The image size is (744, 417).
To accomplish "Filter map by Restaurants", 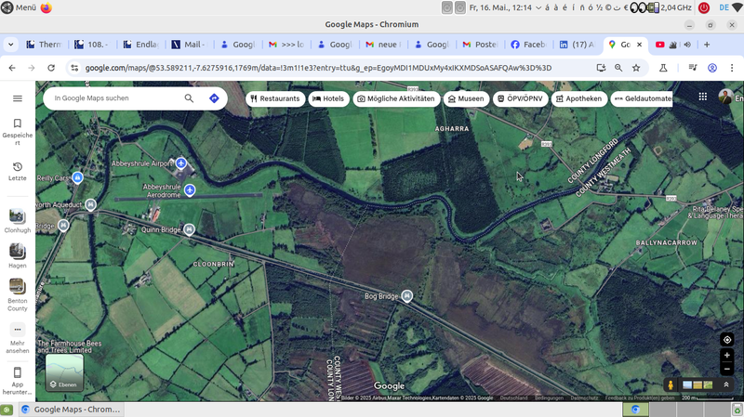I will click(275, 98).
